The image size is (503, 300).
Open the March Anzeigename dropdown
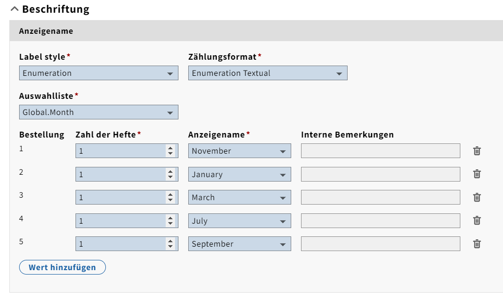click(x=239, y=198)
